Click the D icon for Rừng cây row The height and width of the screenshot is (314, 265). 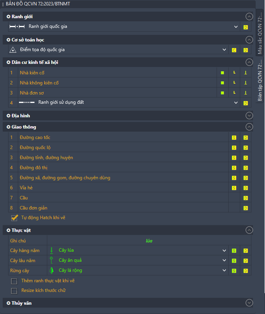(246, 271)
